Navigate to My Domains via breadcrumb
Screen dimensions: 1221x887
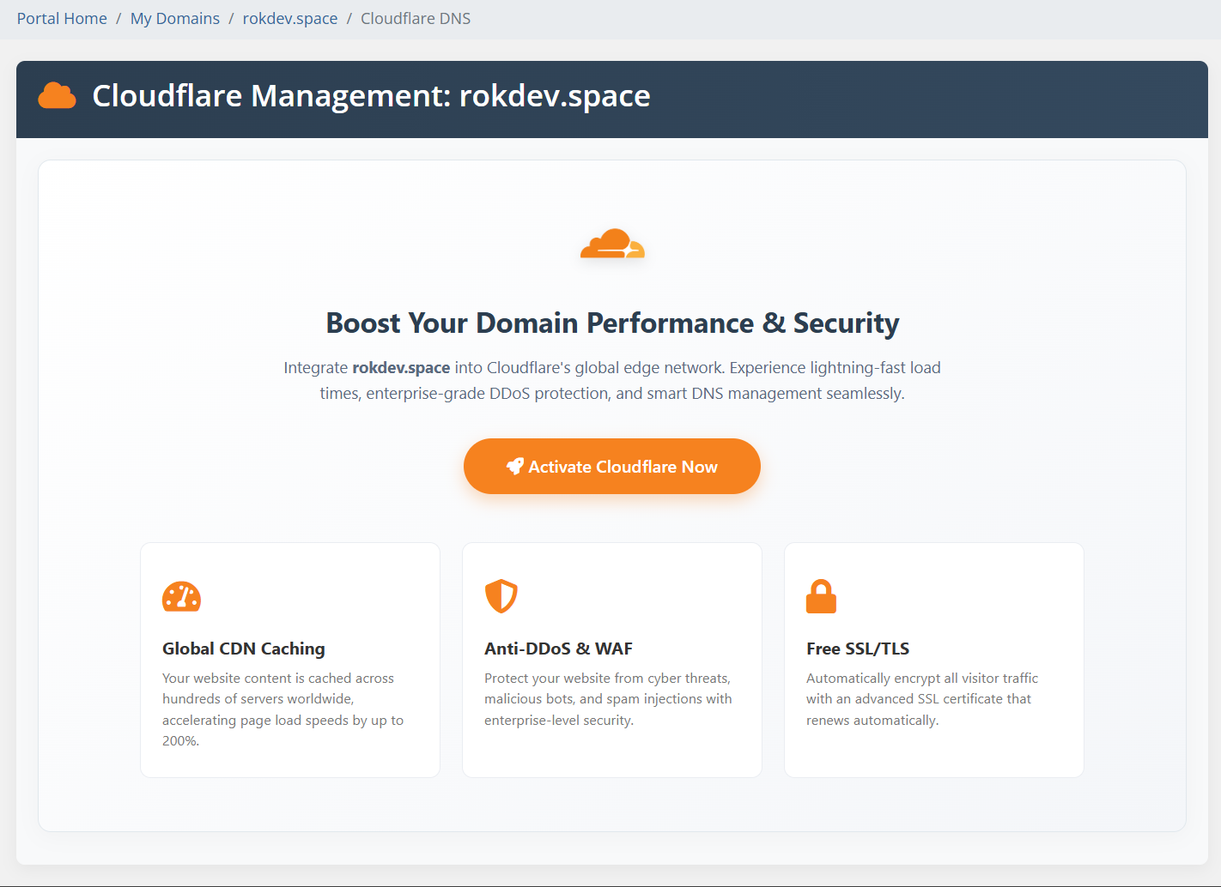point(174,18)
